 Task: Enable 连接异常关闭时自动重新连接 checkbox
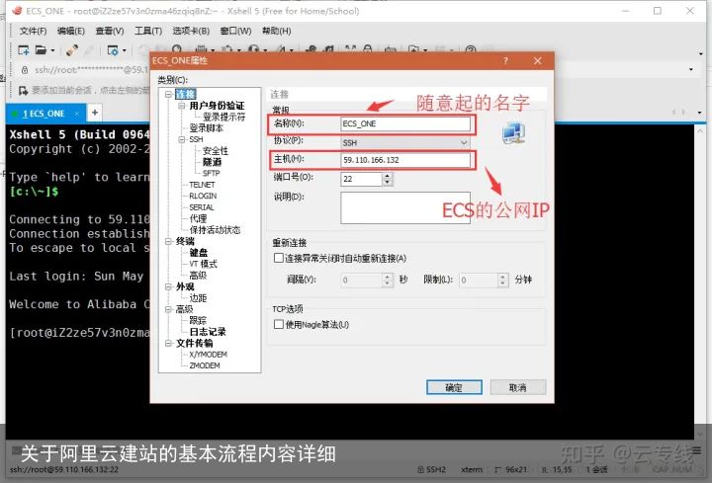coord(279,258)
